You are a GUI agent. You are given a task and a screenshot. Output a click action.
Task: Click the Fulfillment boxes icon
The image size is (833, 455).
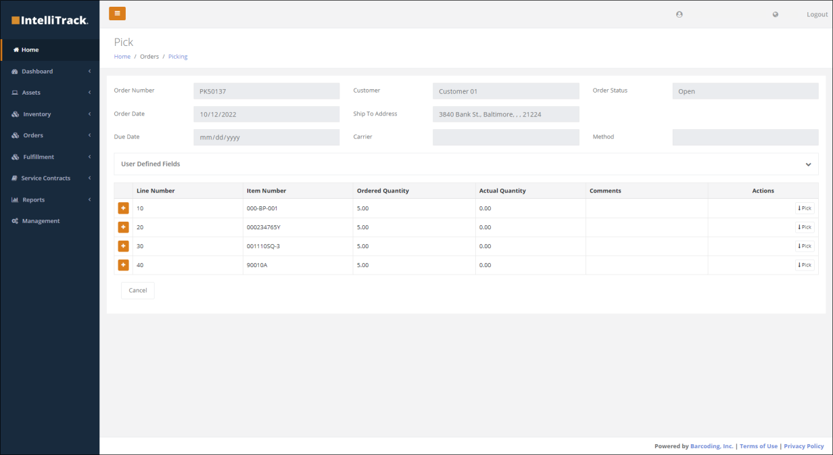coord(16,157)
